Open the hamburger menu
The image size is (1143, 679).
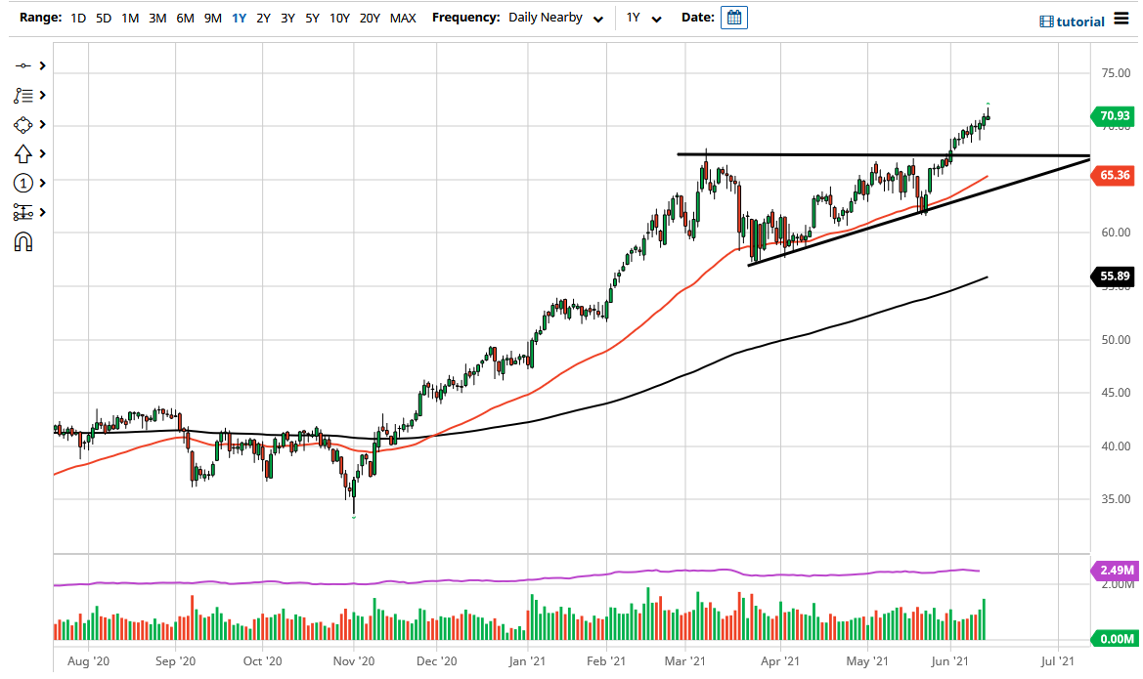tap(1121, 19)
